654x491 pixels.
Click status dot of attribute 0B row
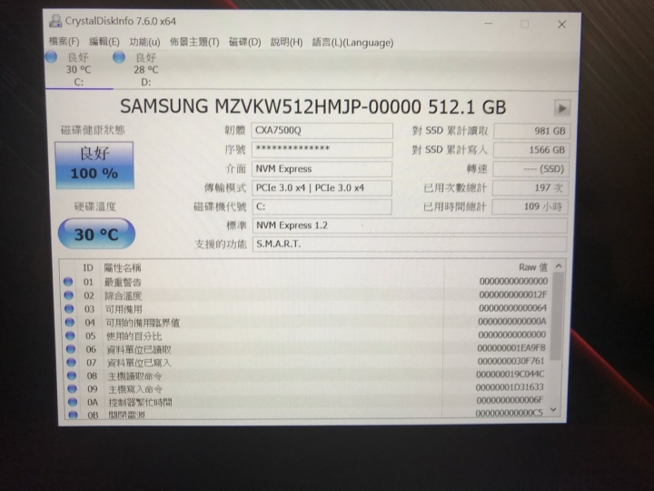pos(73,415)
